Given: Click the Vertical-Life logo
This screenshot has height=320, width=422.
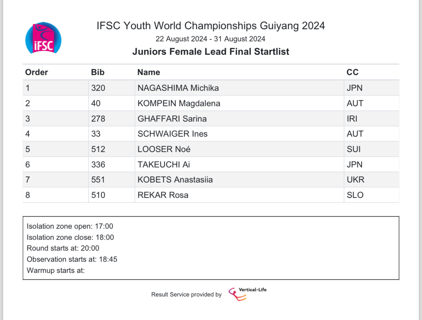Looking at the screenshot, I should click(247, 294).
